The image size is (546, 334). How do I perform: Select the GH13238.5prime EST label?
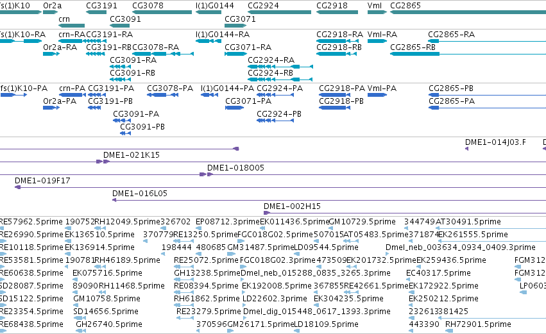(207, 273)
